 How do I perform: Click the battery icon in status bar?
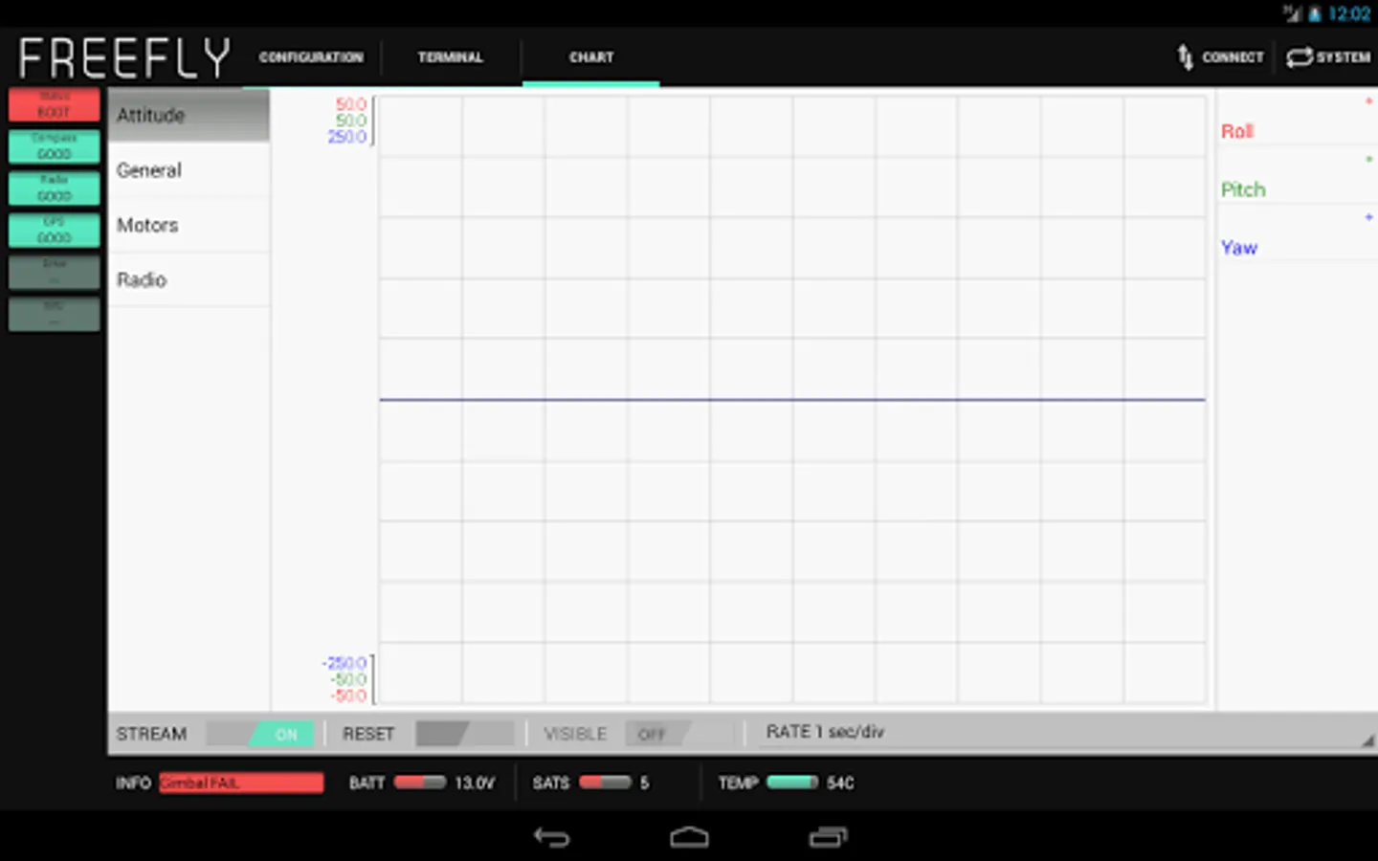pyautogui.click(x=1315, y=13)
